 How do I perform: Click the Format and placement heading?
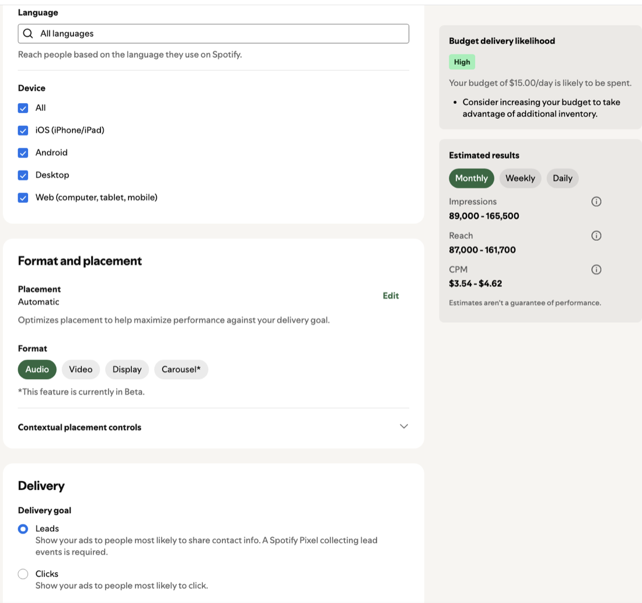[80, 261]
